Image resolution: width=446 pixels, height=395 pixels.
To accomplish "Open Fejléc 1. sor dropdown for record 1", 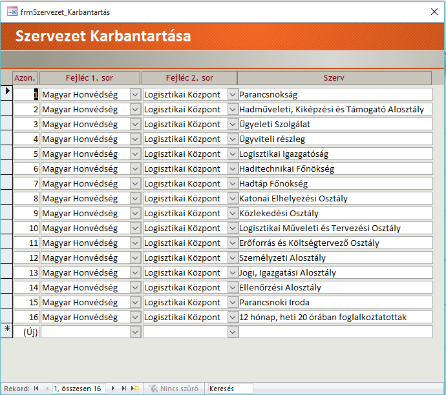I will coord(135,94).
